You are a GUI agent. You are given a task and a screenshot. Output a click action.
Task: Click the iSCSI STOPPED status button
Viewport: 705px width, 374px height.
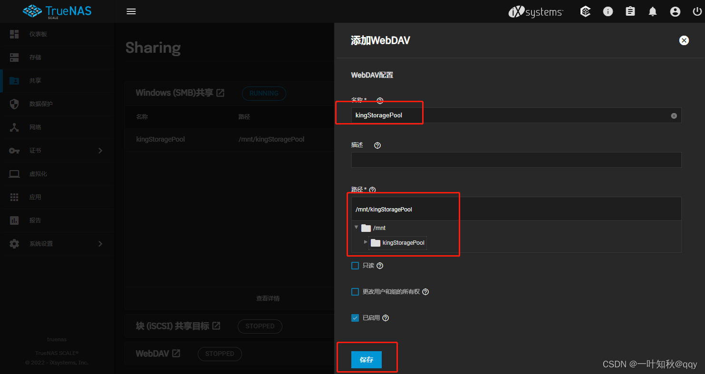click(260, 326)
